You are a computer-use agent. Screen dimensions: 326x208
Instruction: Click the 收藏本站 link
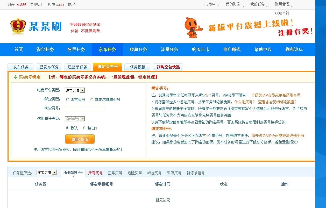pyautogui.click(x=282, y=13)
